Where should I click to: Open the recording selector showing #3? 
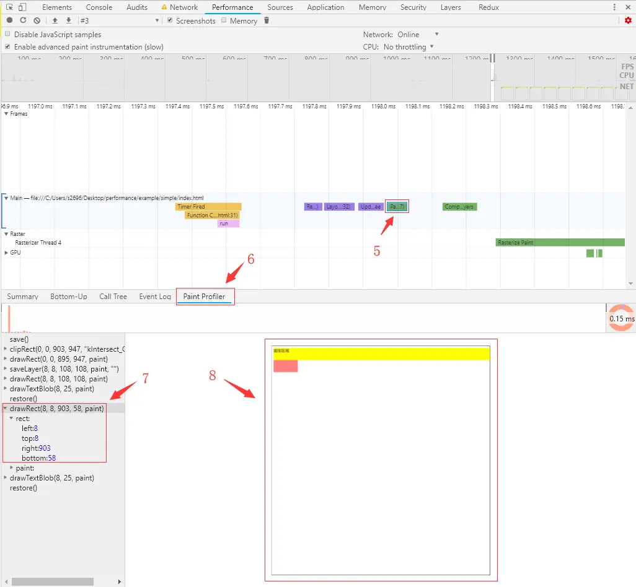click(x=120, y=20)
